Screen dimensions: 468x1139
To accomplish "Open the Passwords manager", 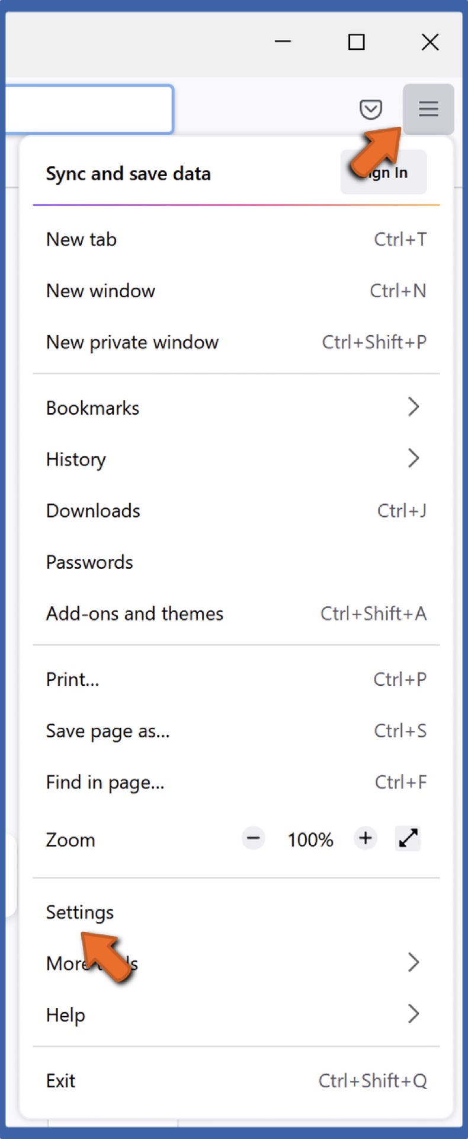I will pyautogui.click(x=89, y=562).
